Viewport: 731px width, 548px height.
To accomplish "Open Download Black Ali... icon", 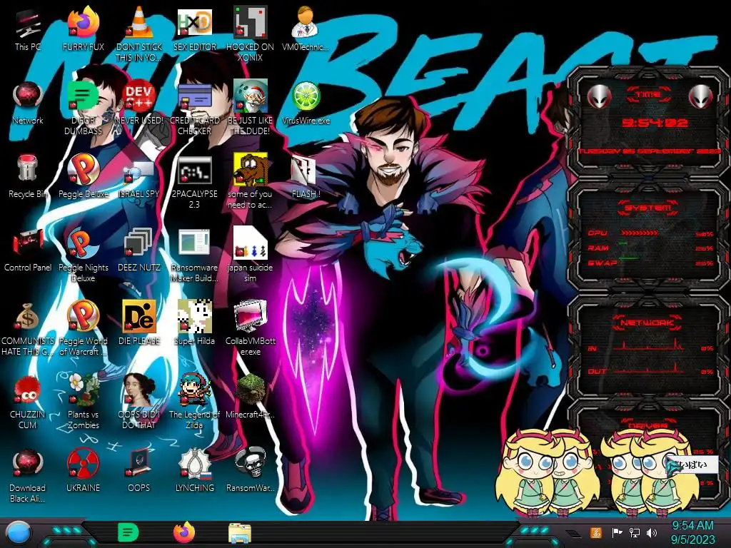I will [x=28, y=464].
